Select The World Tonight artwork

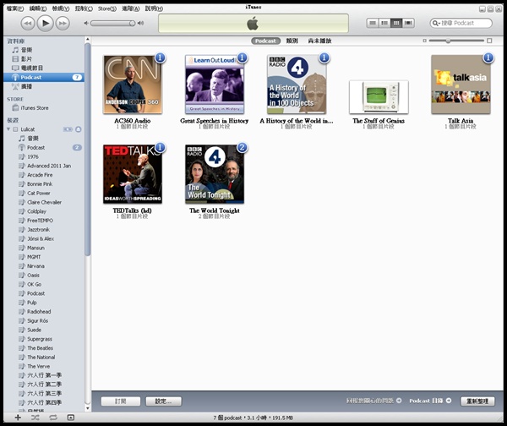click(x=215, y=174)
